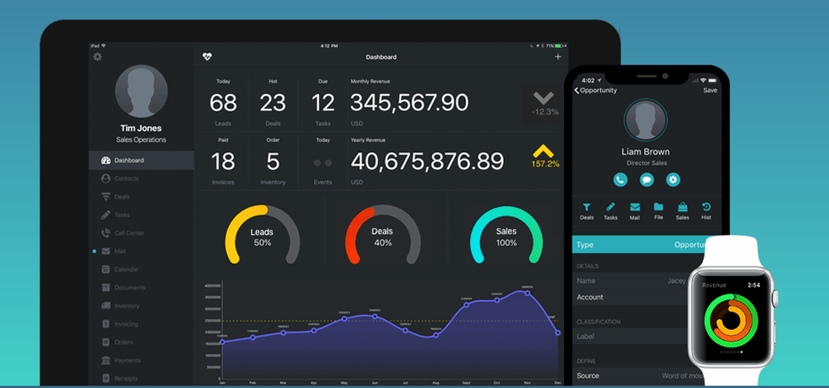Open Deals in the iPad sidebar
The image size is (829, 388).
point(141,196)
